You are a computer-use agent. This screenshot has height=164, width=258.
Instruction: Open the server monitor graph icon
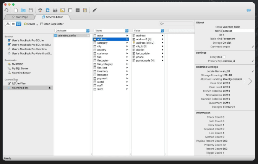pos(78,10)
